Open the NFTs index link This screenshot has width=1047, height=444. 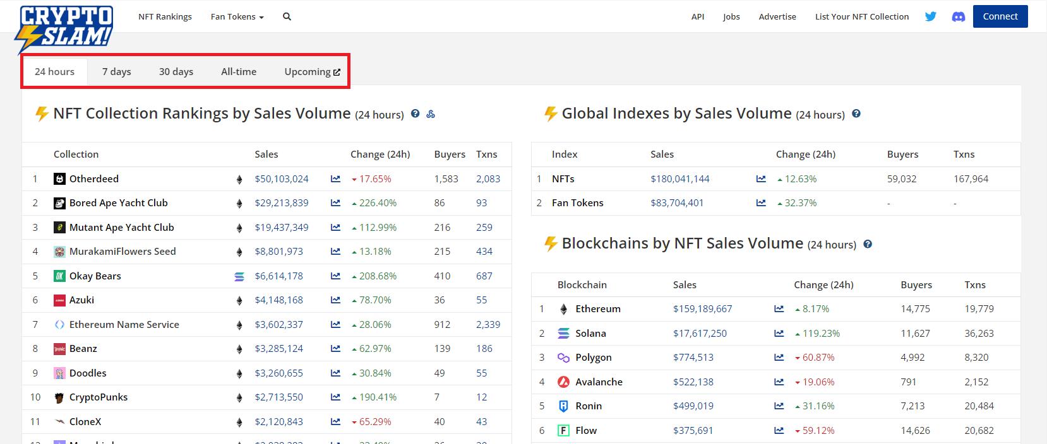tap(563, 179)
